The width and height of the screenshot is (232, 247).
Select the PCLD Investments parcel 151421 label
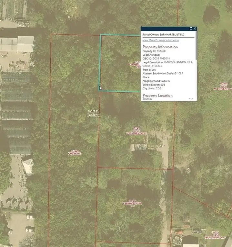tap(136, 131)
